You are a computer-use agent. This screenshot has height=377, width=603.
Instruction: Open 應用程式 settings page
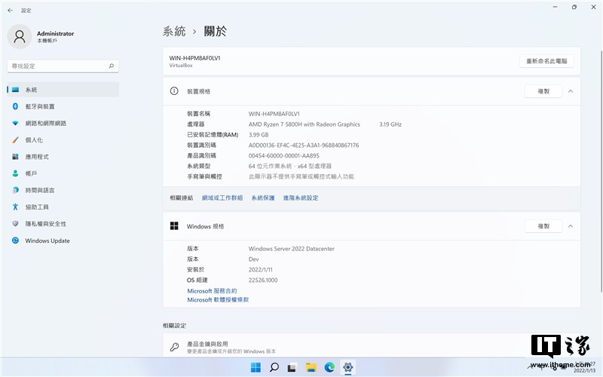(37, 157)
